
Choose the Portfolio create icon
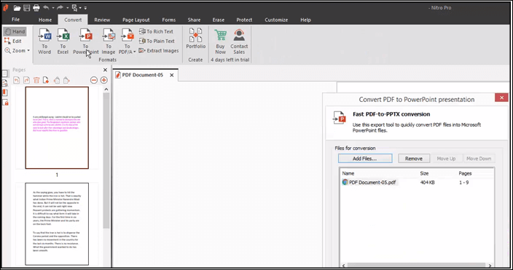[195, 39]
